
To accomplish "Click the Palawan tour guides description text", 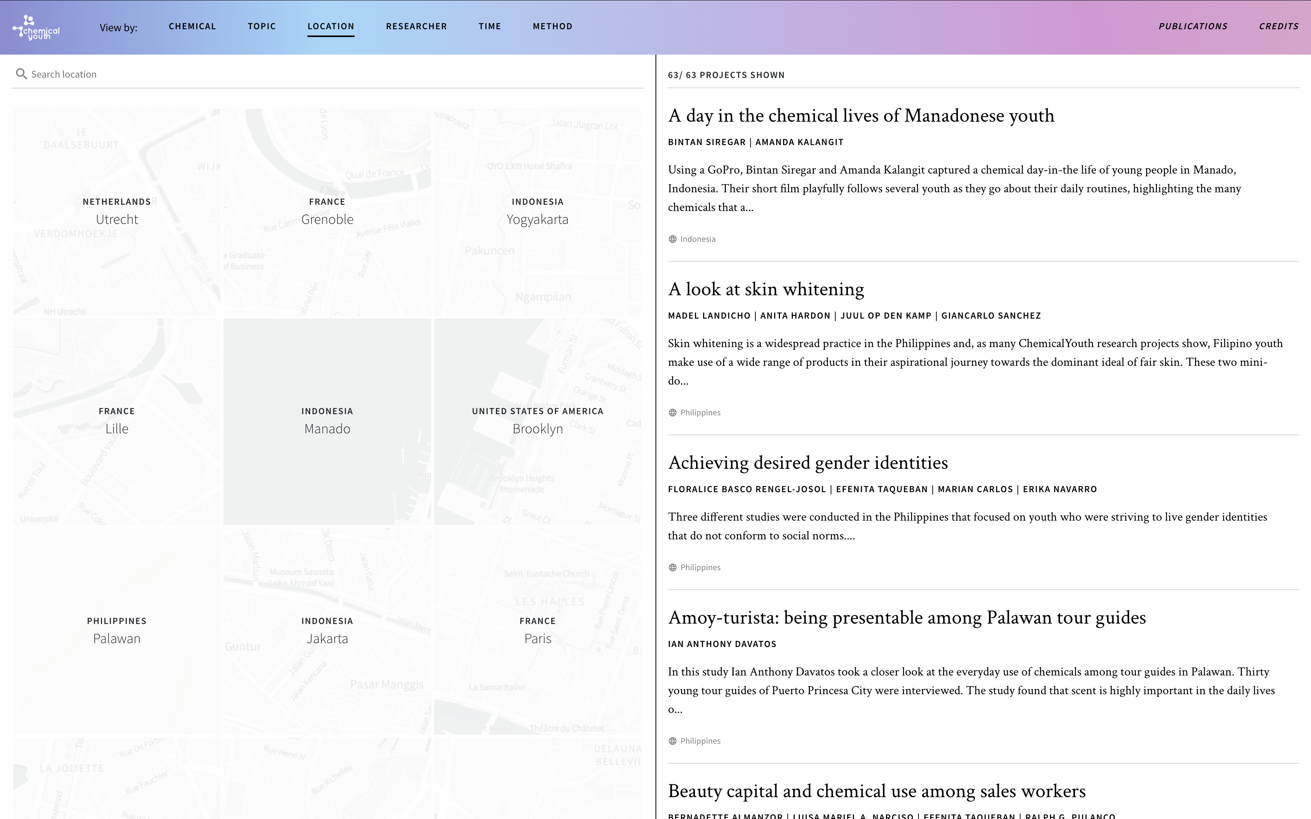I will [x=971, y=690].
